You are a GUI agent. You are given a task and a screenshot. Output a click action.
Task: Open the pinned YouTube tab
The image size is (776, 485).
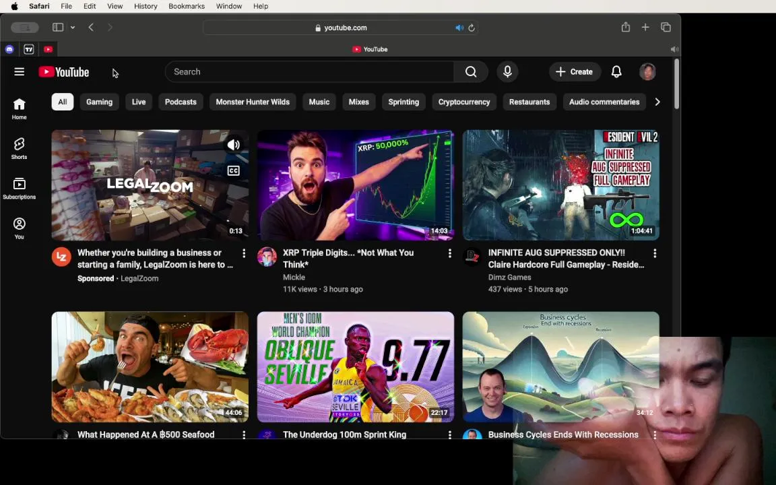48,49
